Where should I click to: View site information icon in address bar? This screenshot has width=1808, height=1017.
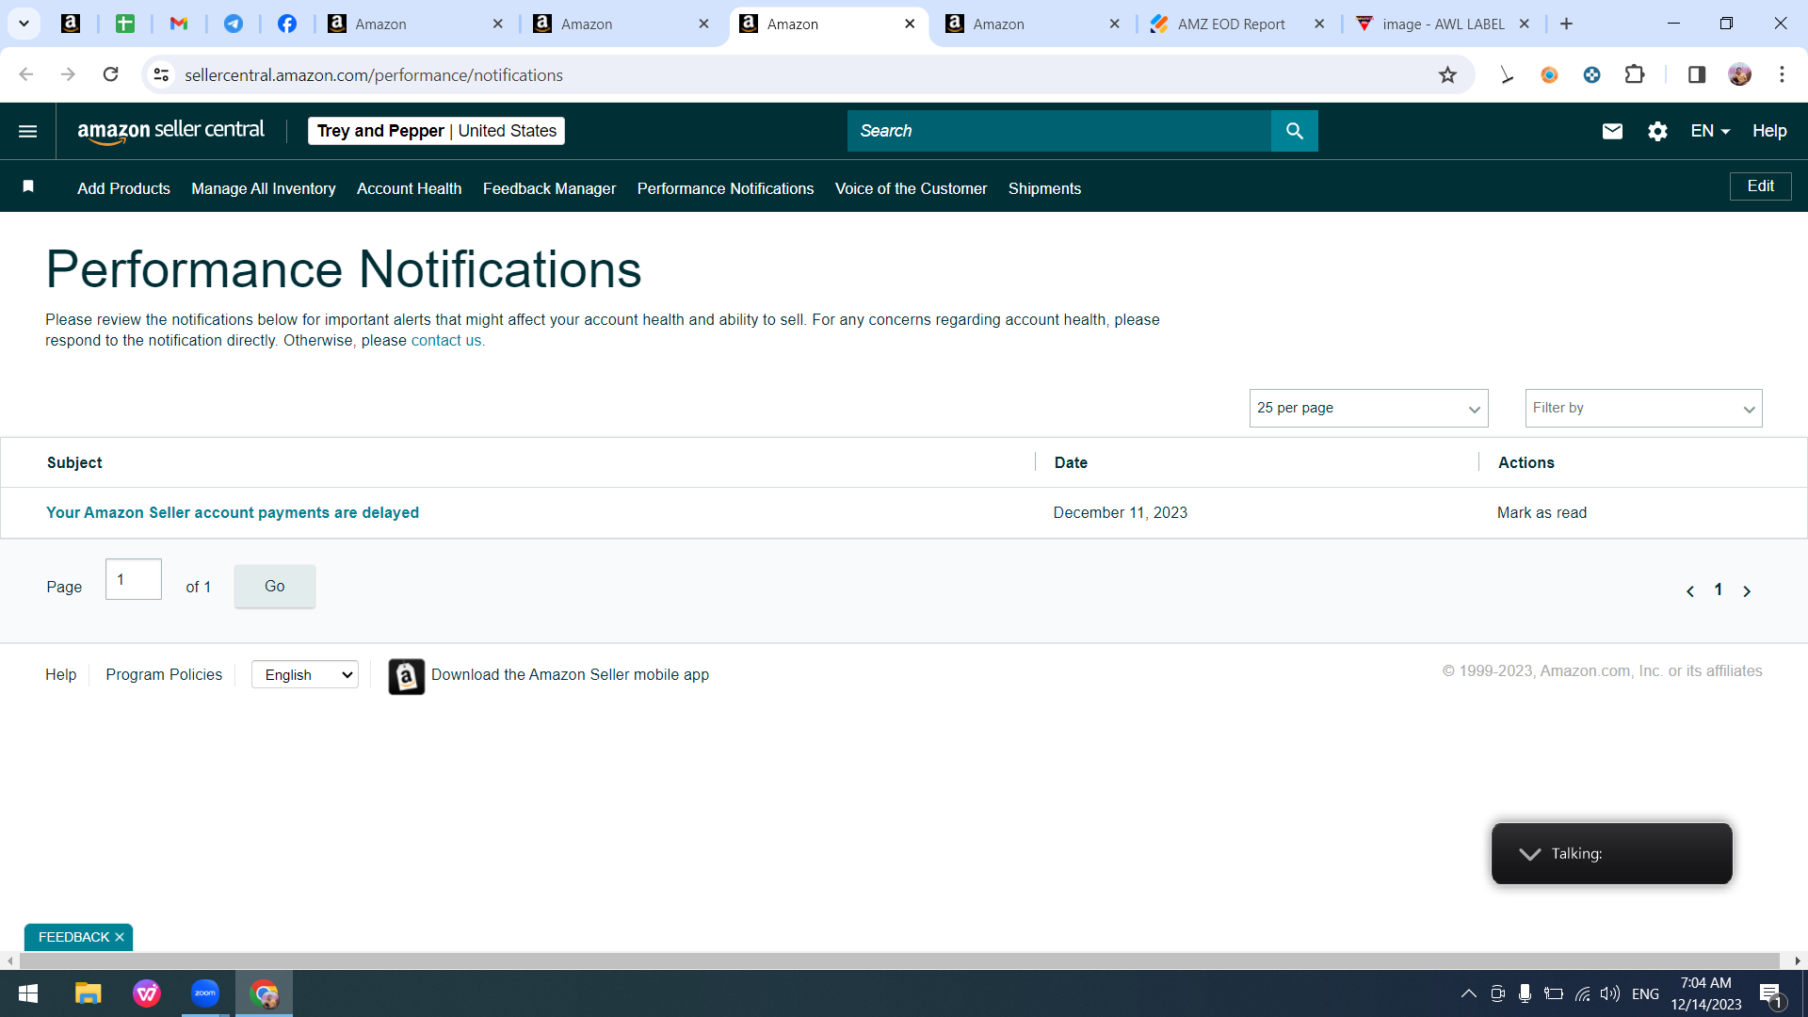pyautogui.click(x=162, y=74)
